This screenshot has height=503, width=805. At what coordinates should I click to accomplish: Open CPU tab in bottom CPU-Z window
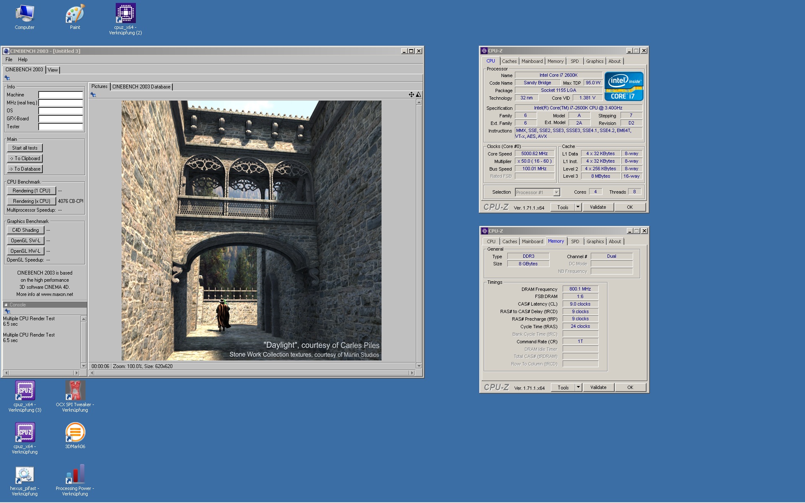[491, 241]
